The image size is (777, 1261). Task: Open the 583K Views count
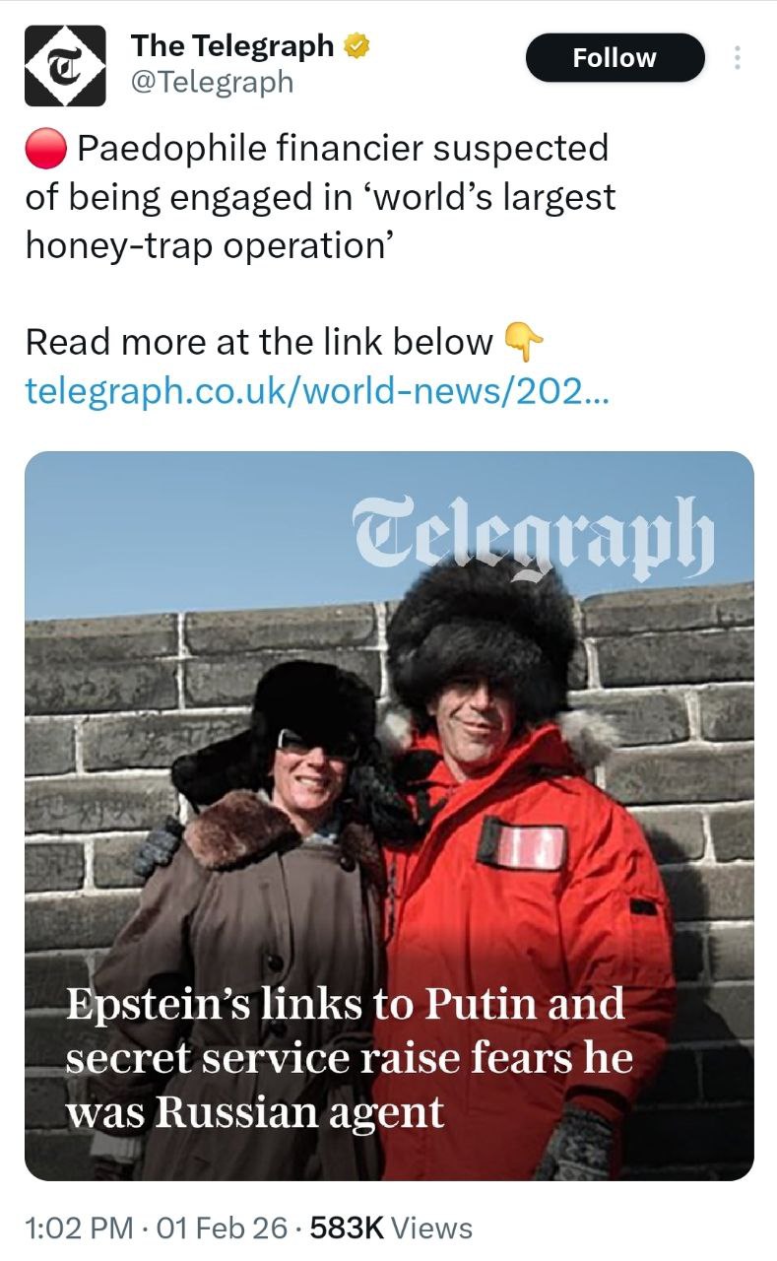(391, 1228)
